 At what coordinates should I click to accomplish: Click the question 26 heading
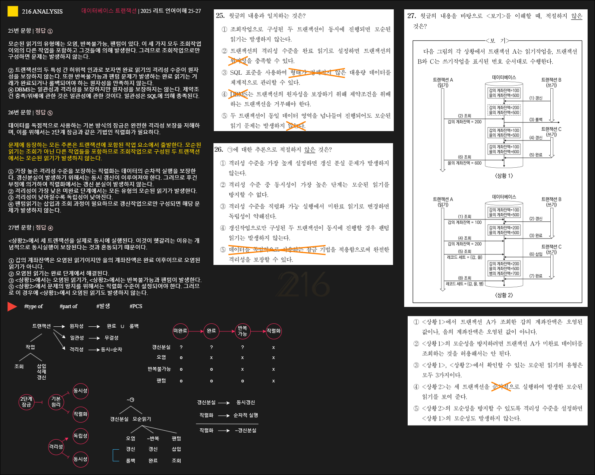point(273,149)
